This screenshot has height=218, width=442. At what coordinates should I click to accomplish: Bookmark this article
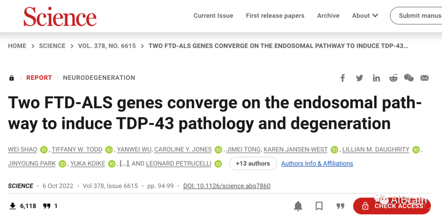pos(319,206)
